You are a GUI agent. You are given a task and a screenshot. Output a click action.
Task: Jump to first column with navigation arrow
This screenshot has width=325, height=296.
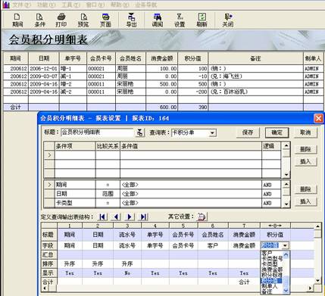(x=102, y=217)
